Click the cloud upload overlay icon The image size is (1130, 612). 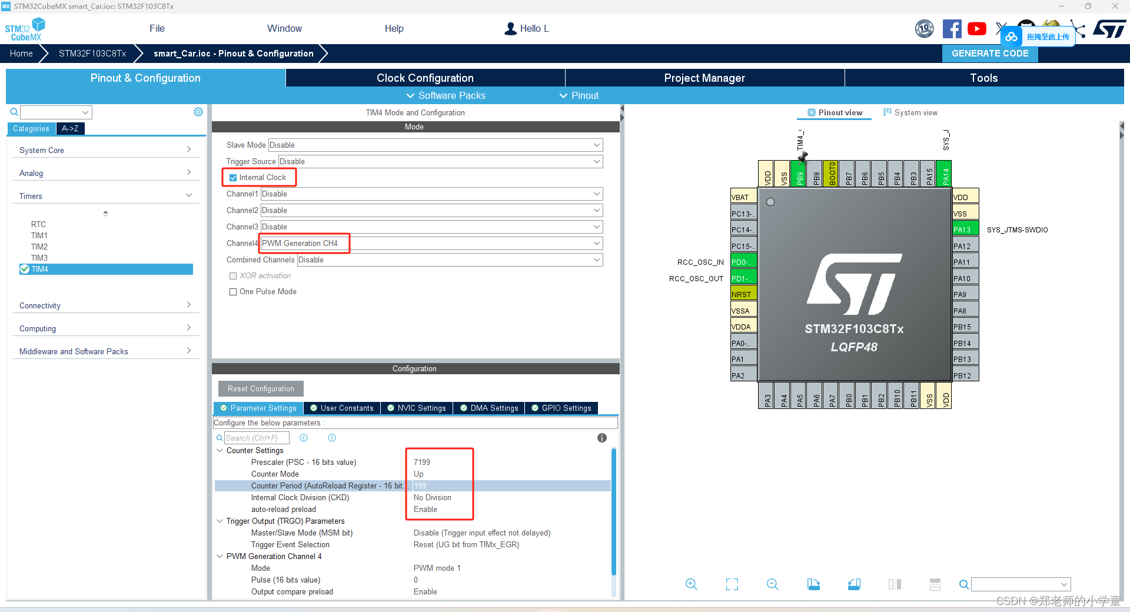[x=1011, y=36]
